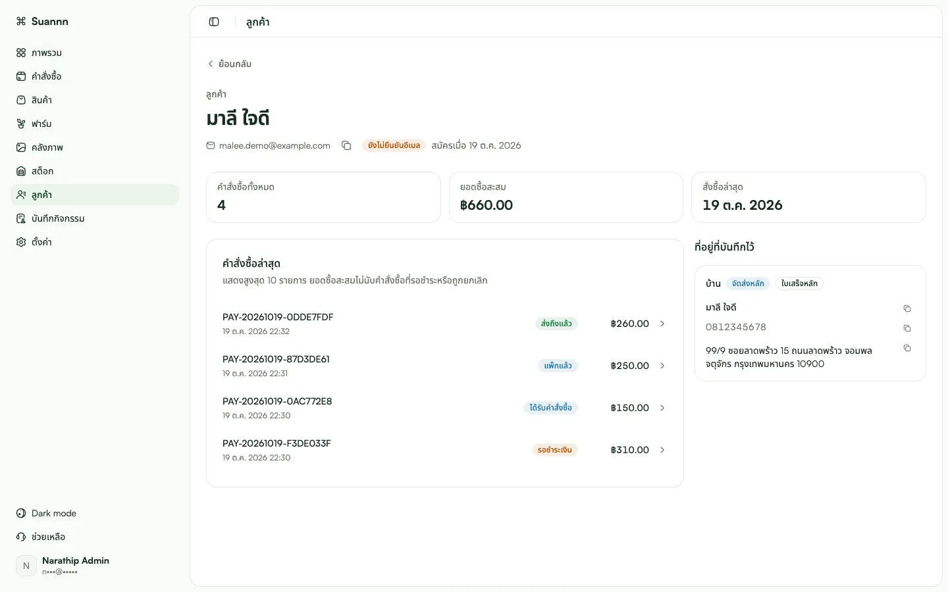
Task: Open บันทึกกิจกรรม in the sidebar
Action: [x=95, y=218]
